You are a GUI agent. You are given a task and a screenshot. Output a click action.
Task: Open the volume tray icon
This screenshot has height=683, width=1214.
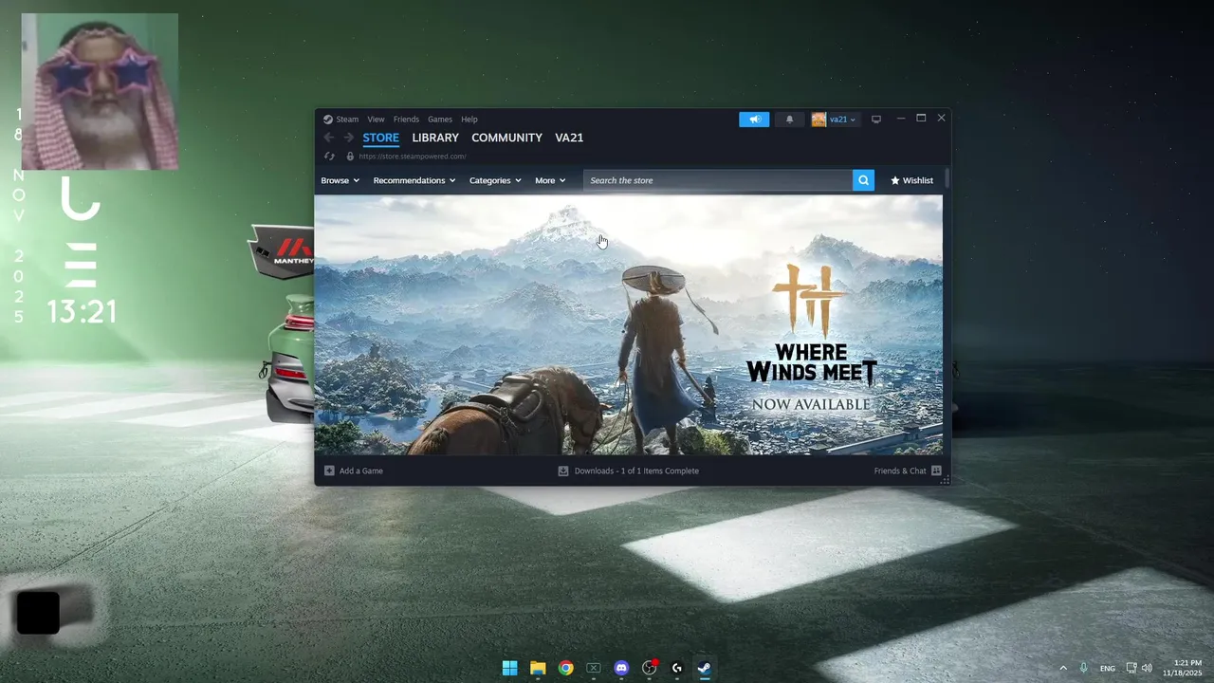tap(1148, 668)
